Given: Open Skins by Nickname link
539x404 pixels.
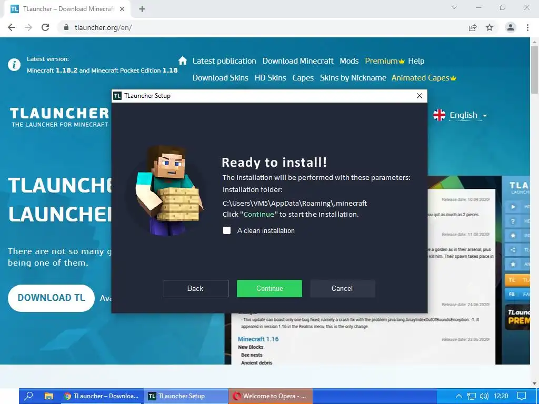Looking at the screenshot, I should coord(353,78).
